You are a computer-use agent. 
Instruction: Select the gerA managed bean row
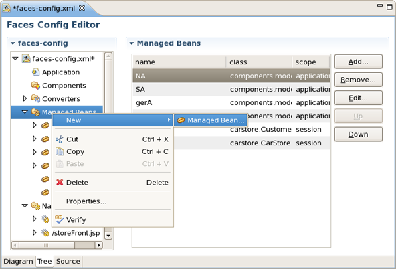[231, 102]
